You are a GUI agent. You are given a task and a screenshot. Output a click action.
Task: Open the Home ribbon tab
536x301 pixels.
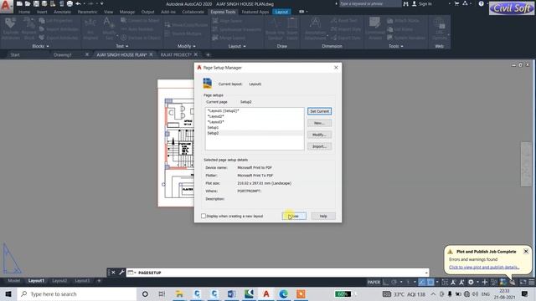24,12
